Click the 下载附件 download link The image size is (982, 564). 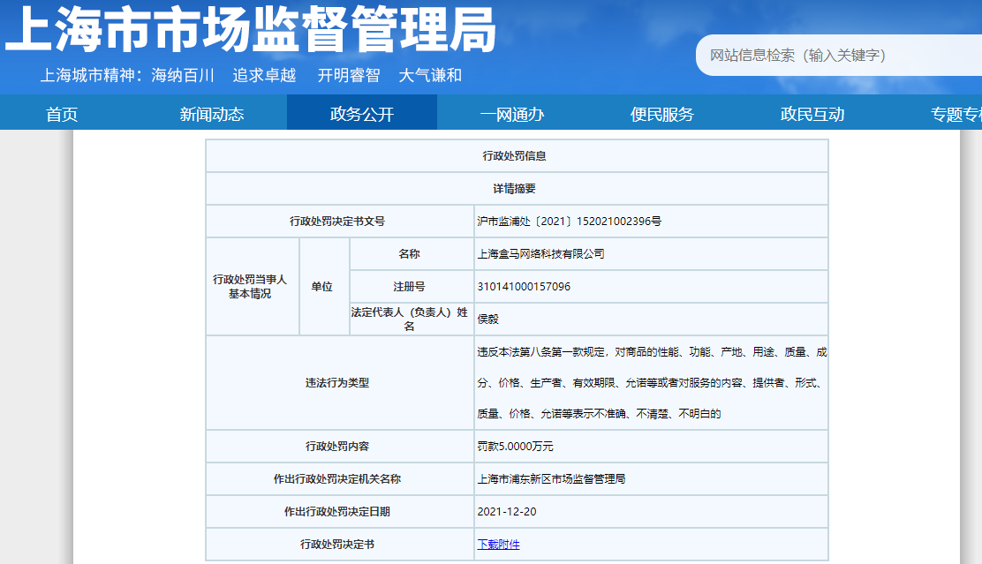[499, 544]
